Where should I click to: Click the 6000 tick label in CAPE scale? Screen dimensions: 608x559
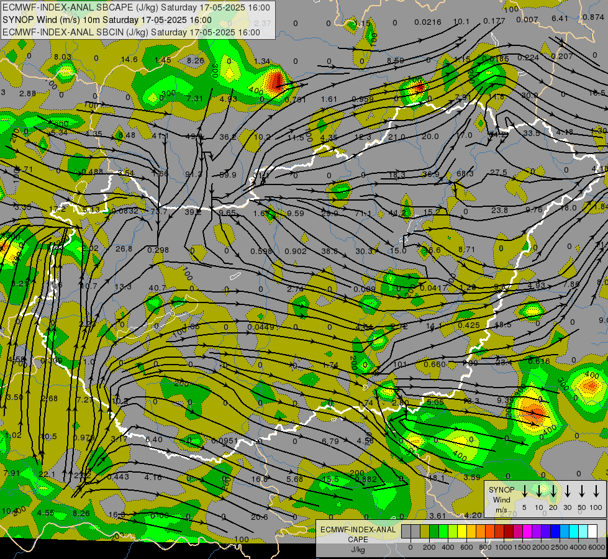597,547
